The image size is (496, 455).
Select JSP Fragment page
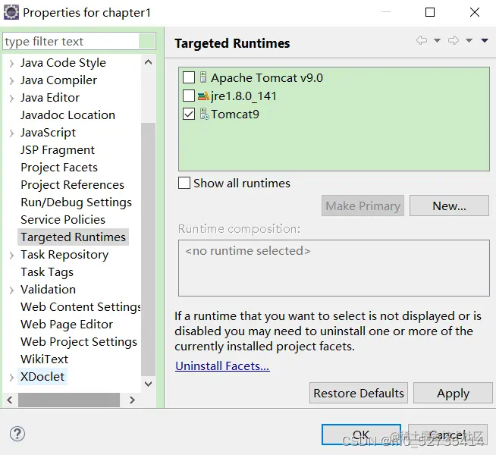tap(58, 150)
